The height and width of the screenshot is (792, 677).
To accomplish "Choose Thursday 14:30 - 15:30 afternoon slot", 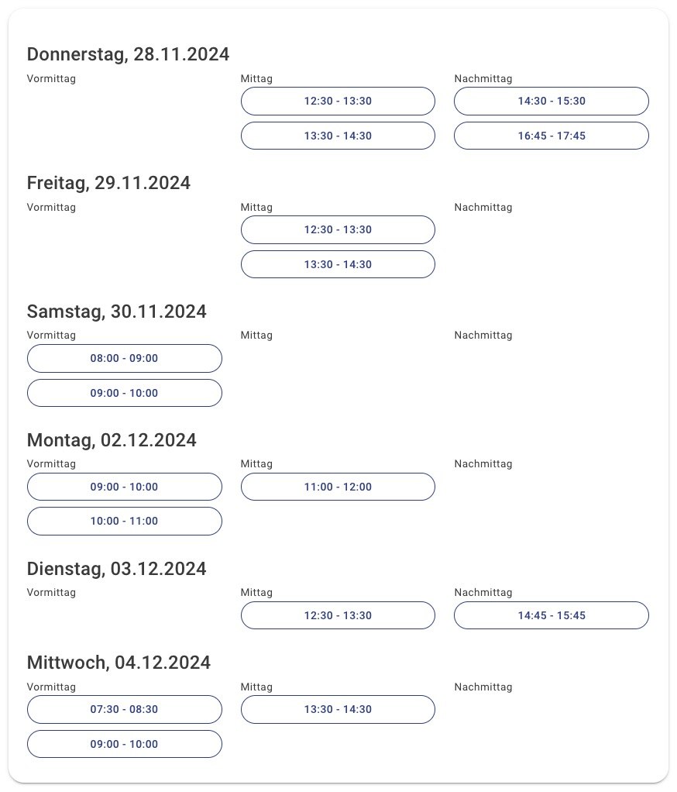I will coord(552,101).
